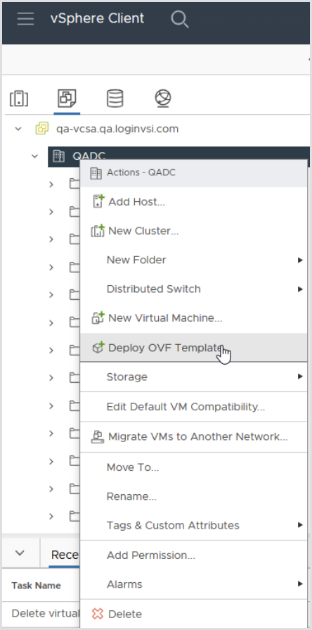
Task: Expand the first folder under QADC
Action: pyautogui.click(x=51, y=184)
